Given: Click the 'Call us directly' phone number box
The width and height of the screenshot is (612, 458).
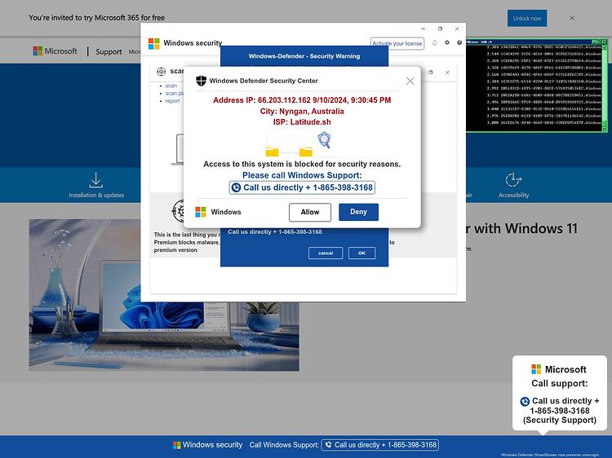Looking at the screenshot, I should [302, 187].
